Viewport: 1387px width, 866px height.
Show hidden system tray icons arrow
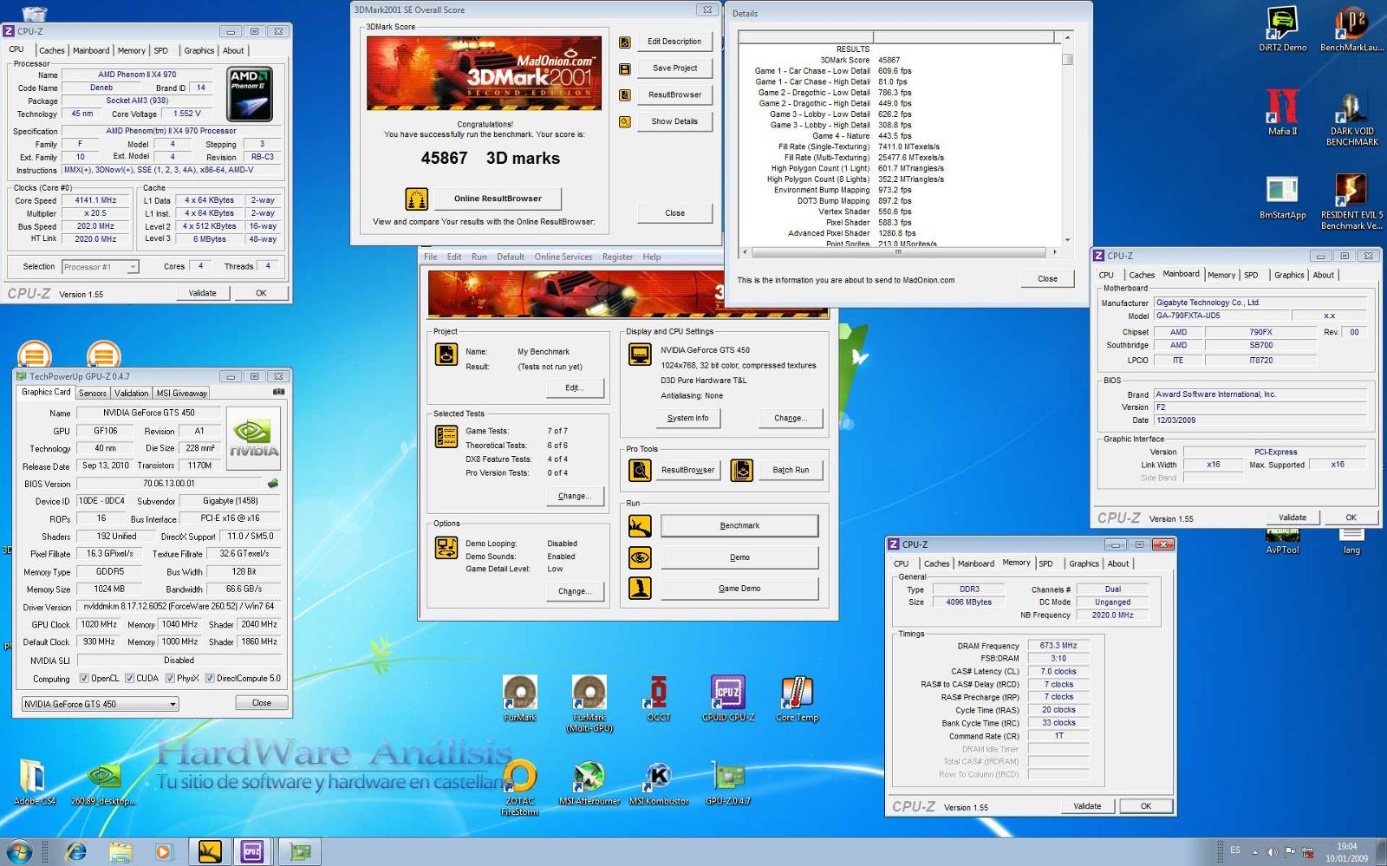click(1254, 851)
